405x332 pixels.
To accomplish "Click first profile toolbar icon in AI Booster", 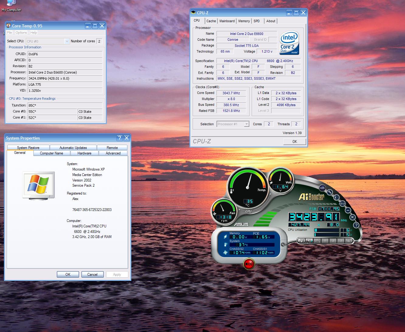I will click(302, 240).
